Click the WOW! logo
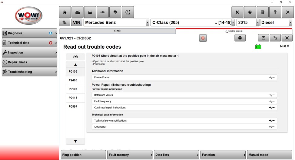The height and width of the screenshot is (160, 295). (29, 16)
